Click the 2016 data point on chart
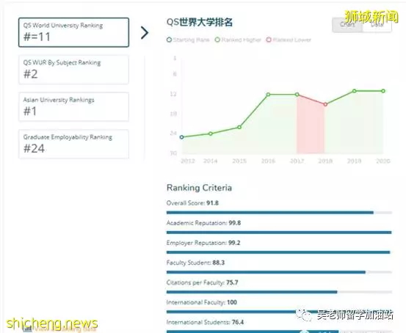Image resolution: width=406 pixels, height=333 pixels. tap(268, 95)
